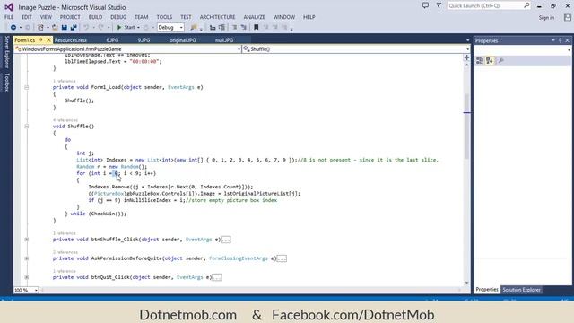Open the Server Explorer side tab
The image size is (574, 323).
[6, 52]
